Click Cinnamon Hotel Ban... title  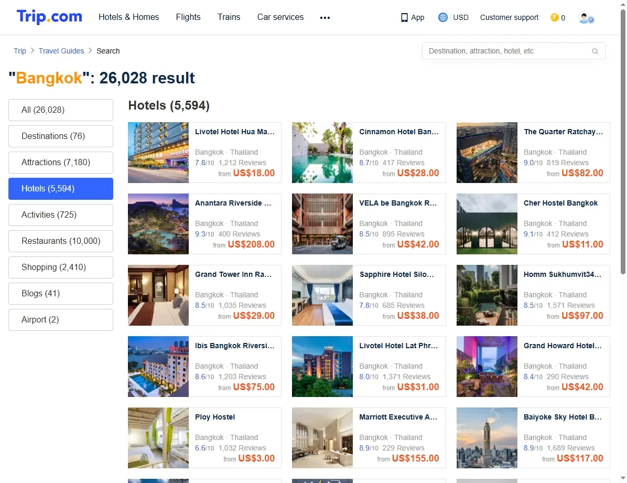pos(398,132)
